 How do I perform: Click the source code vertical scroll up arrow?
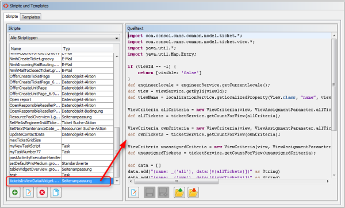(334, 36)
